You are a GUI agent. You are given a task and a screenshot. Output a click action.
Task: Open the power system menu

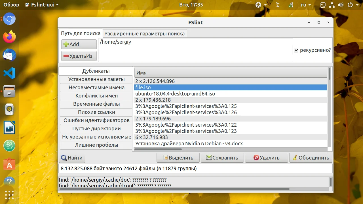pos(353,5)
